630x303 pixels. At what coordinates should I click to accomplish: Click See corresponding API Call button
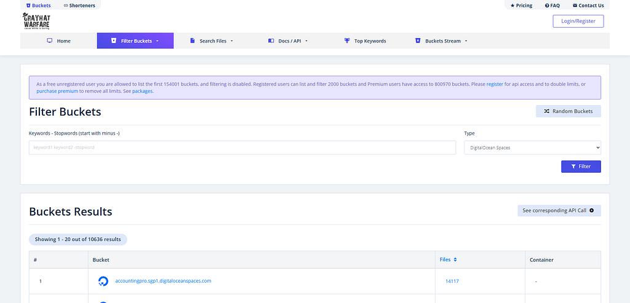point(559,210)
